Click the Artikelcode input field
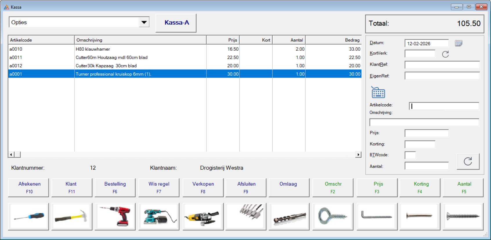The height and width of the screenshot is (240, 491). coord(444,106)
